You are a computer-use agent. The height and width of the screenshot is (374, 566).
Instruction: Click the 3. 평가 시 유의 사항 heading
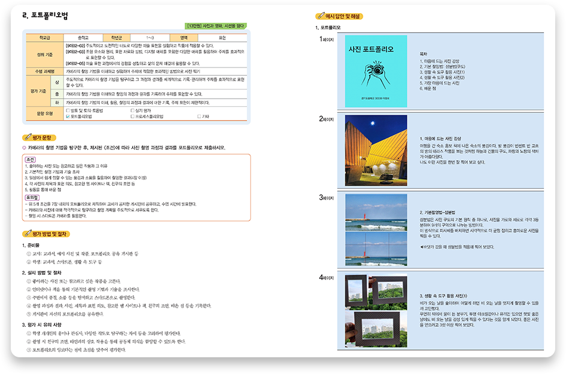click(x=41, y=324)
